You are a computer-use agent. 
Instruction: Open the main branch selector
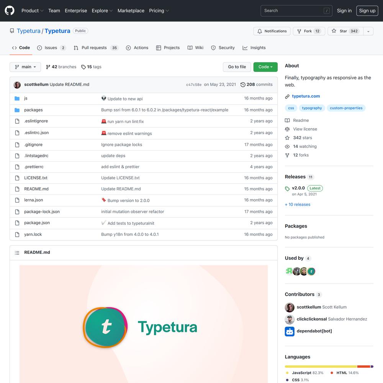click(x=25, y=67)
